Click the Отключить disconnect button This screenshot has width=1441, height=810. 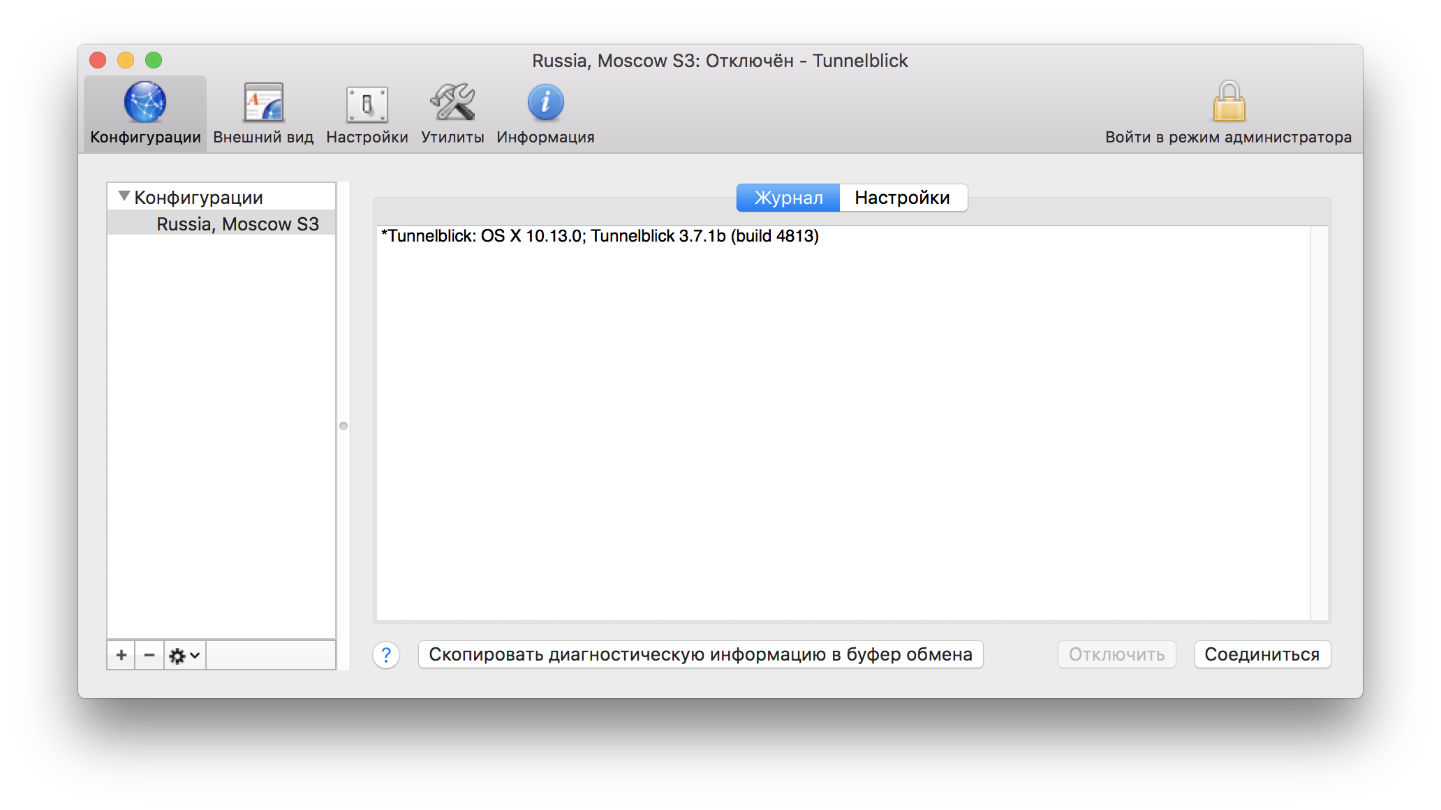point(1116,654)
